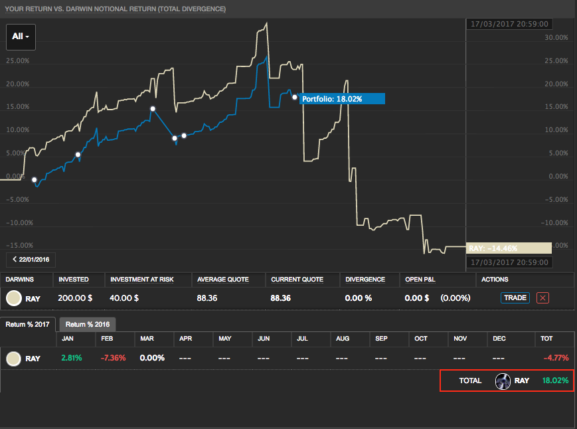
Task: Select the Return % 2017 tab
Action: click(x=29, y=324)
